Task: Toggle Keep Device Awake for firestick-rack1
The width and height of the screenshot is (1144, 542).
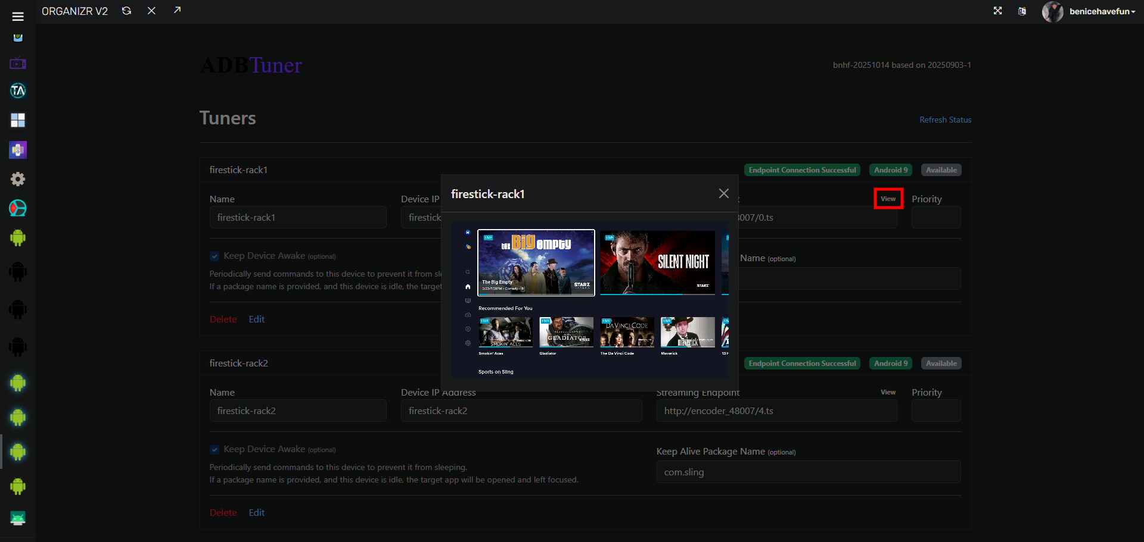Action: pyautogui.click(x=214, y=256)
